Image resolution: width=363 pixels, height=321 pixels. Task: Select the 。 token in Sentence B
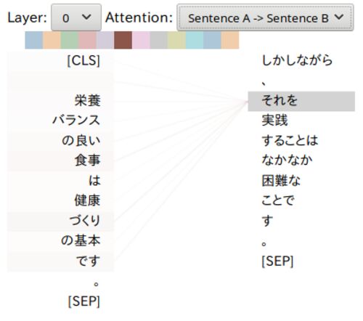[x=264, y=243]
